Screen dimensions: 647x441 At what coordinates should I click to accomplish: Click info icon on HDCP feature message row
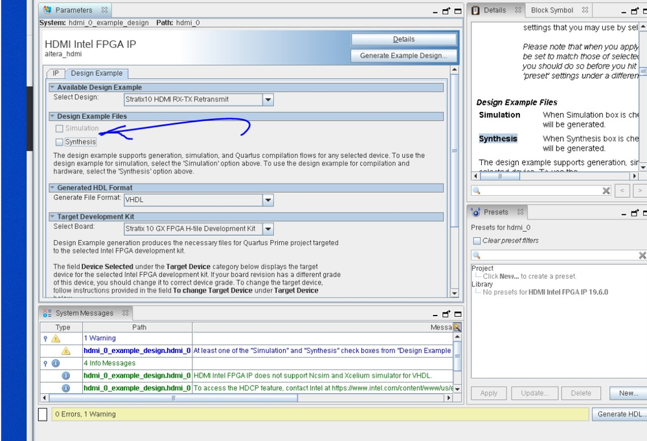[x=65, y=388]
